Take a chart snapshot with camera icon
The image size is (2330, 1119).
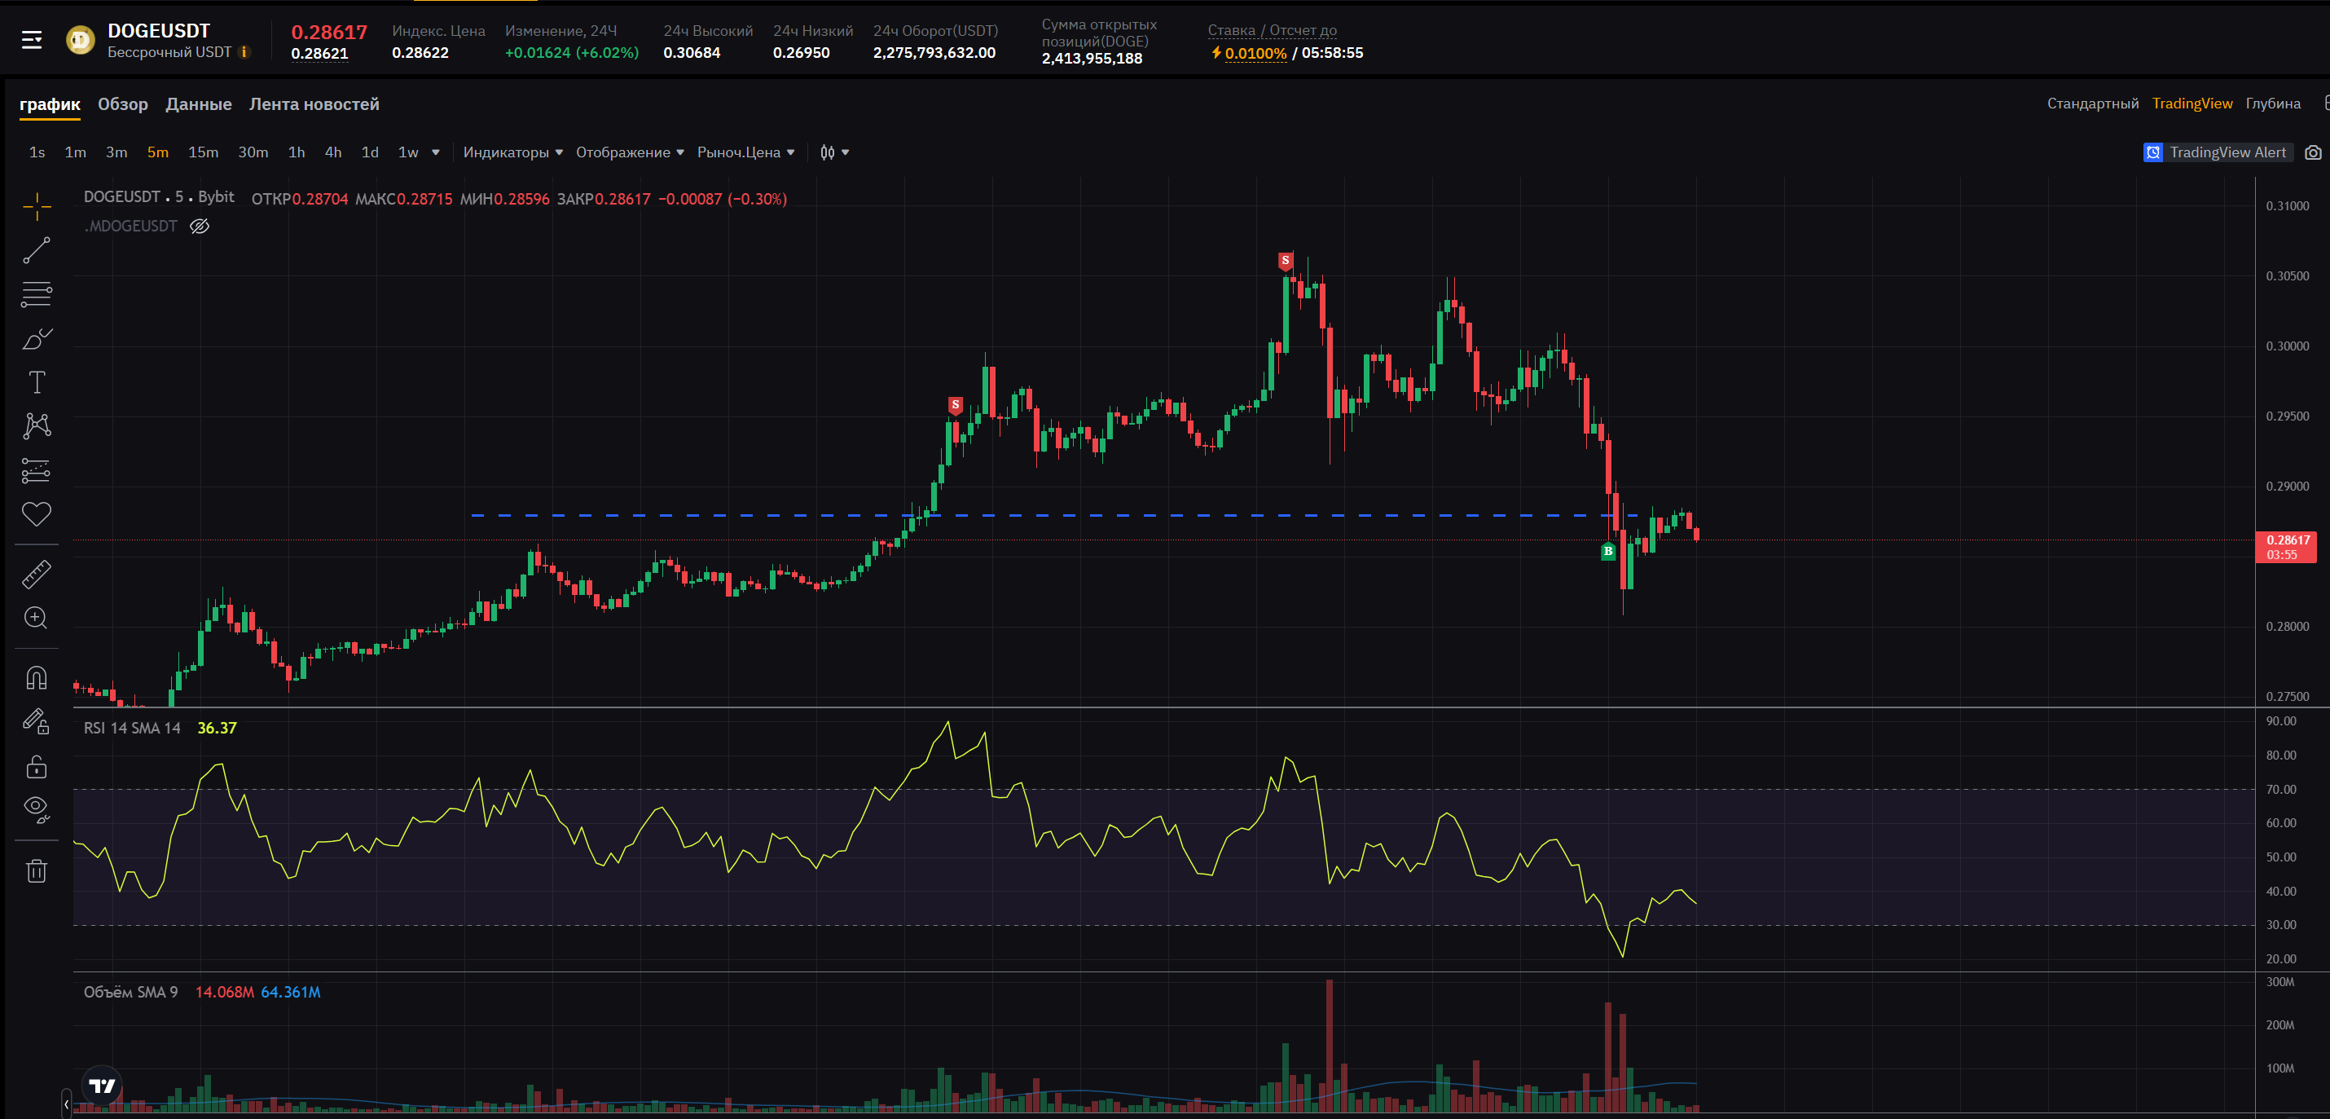click(x=2313, y=152)
